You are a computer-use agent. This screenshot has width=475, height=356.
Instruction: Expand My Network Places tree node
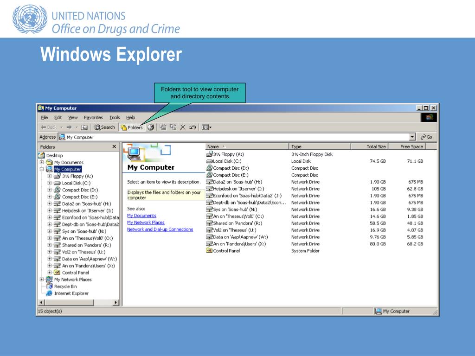41,280
